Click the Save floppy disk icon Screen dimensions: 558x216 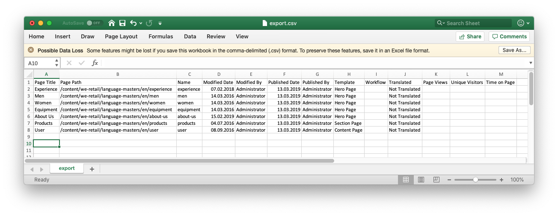(122, 23)
